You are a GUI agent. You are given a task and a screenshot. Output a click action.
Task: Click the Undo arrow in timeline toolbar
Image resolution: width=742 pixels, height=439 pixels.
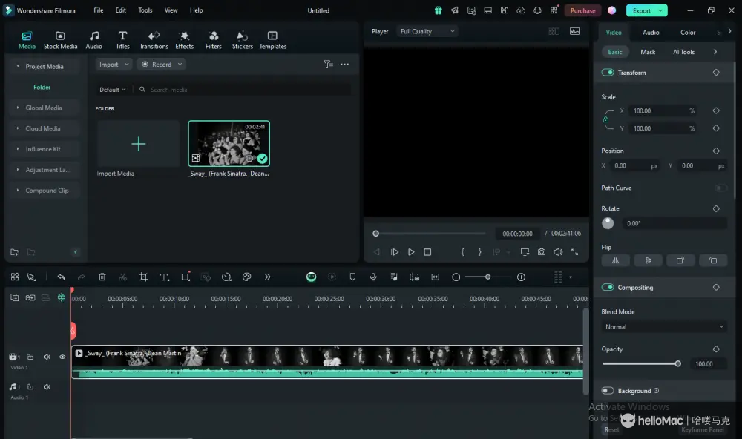61,277
